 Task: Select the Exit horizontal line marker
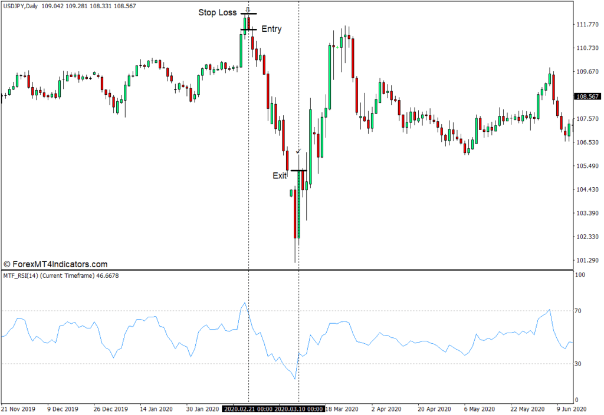click(x=299, y=171)
